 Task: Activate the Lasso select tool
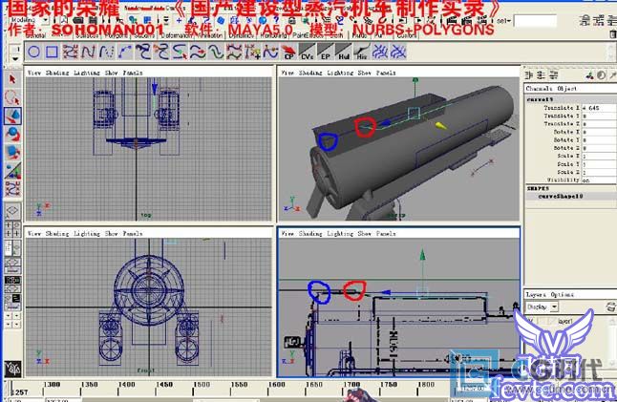pyautogui.click(x=12, y=97)
